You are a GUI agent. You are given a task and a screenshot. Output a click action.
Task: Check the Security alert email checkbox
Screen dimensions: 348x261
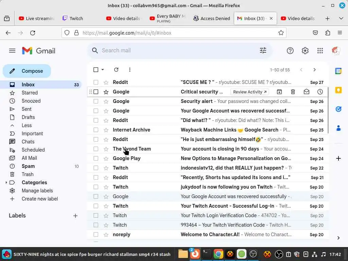(95, 101)
